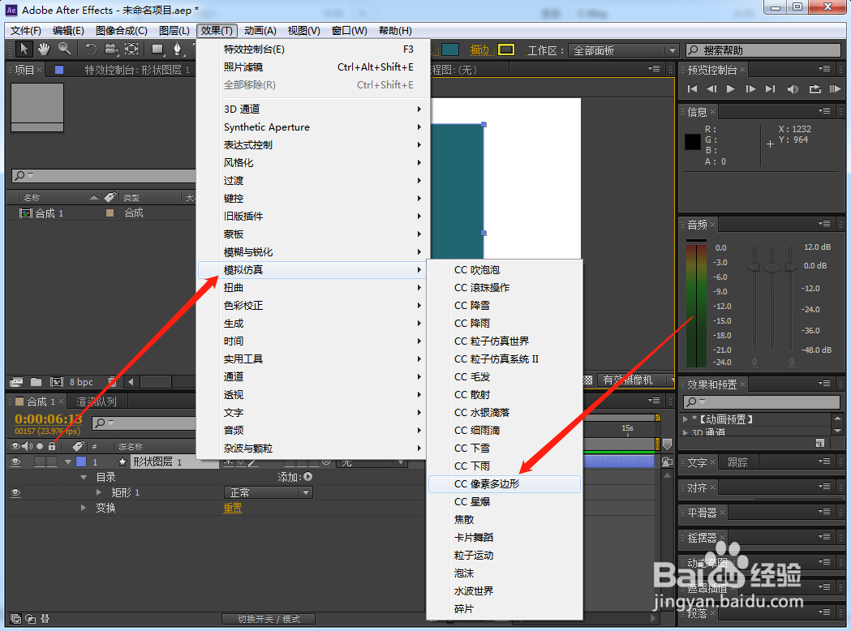
Task: Open 正常 blend mode dropdown
Action: [268, 492]
